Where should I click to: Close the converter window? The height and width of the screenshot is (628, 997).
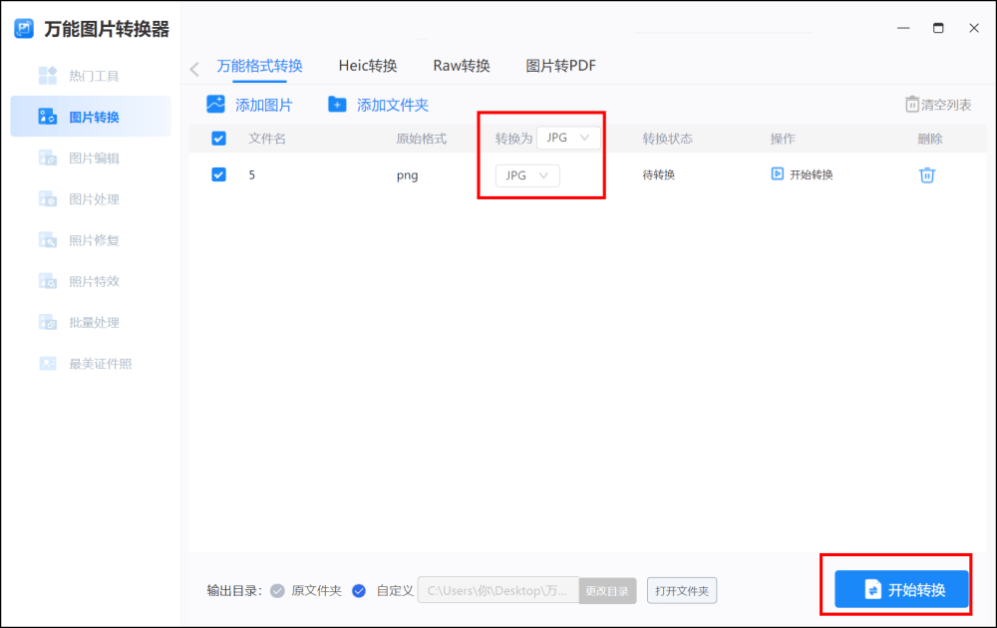tap(973, 28)
